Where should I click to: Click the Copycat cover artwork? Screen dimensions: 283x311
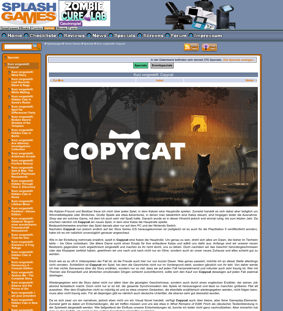[x=153, y=147]
